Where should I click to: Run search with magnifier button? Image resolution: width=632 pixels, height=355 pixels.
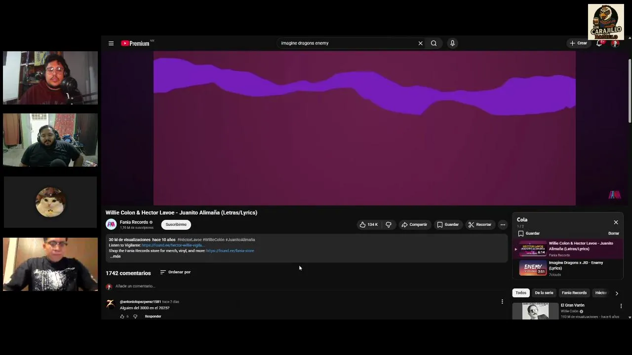[434, 43]
